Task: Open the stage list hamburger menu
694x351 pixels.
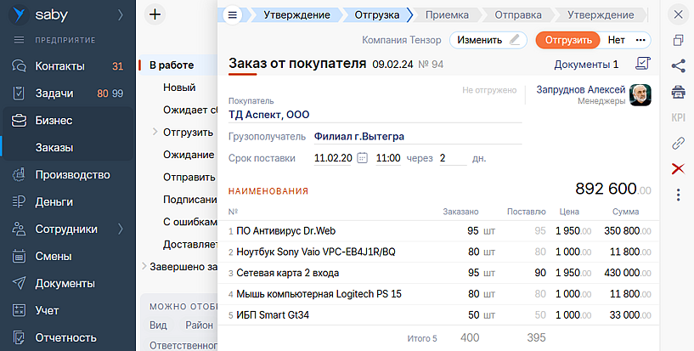Action: [233, 15]
